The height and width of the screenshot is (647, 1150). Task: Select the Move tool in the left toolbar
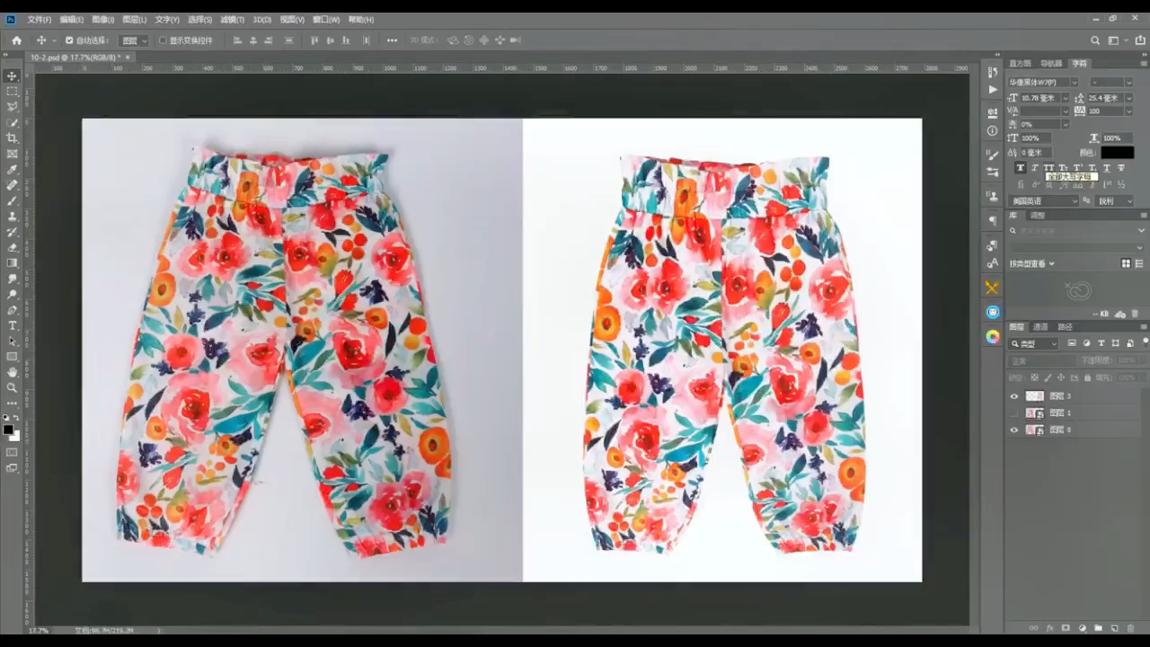(12, 75)
